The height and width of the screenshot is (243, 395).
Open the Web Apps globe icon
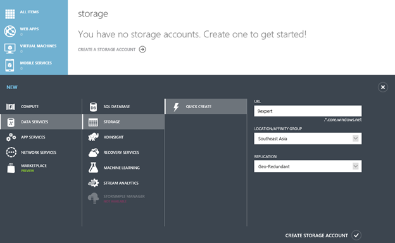[x=10, y=31]
